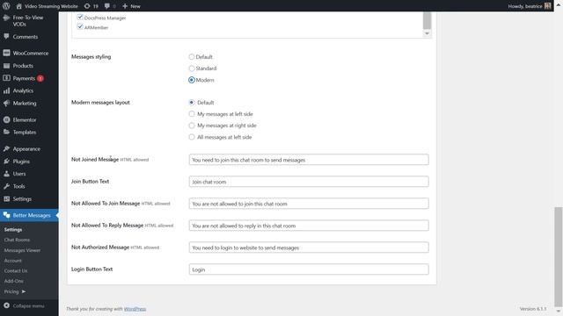The height and width of the screenshot is (316, 563).
Task: Click the Collapse menu text
Action: tap(29, 306)
